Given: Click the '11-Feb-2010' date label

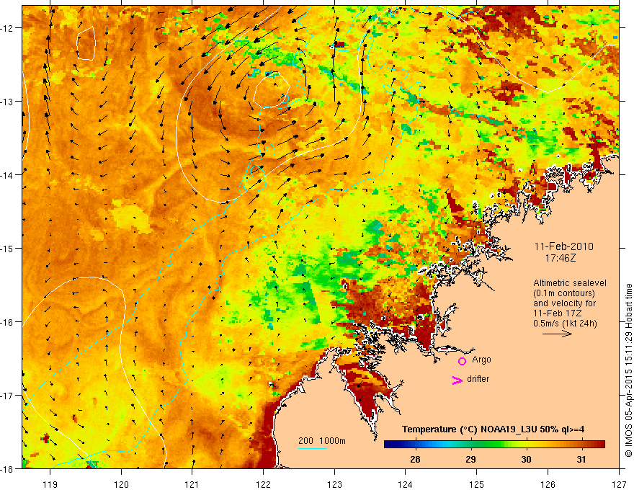Looking at the screenshot, I should coord(563,246).
